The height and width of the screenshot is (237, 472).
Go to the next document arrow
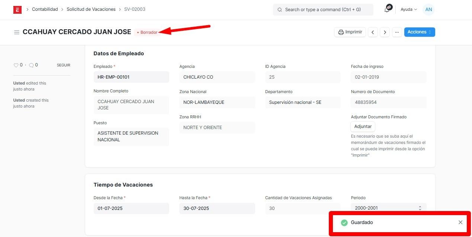click(385, 32)
